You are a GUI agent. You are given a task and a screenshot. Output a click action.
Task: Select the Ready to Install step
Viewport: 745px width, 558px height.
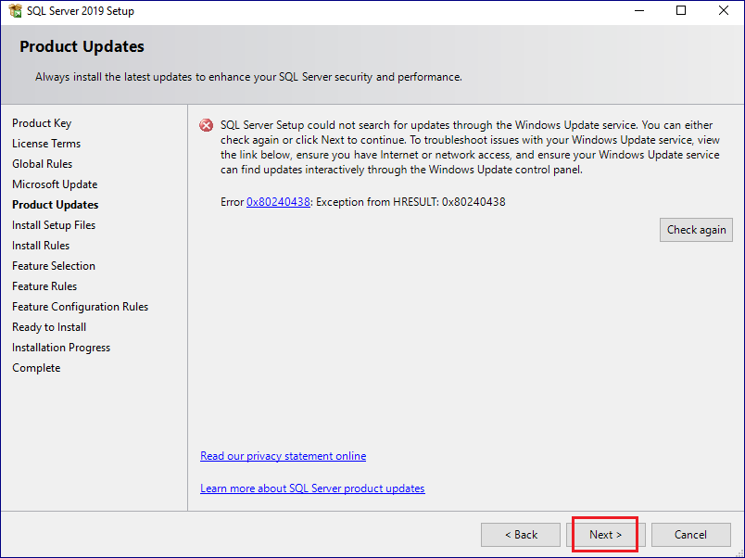[x=49, y=327]
